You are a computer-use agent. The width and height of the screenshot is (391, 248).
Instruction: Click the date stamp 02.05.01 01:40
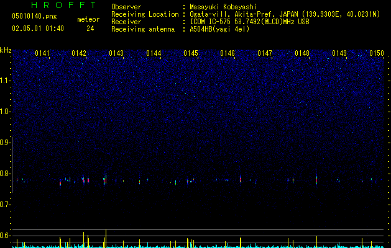pyautogui.click(x=38, y=29)
